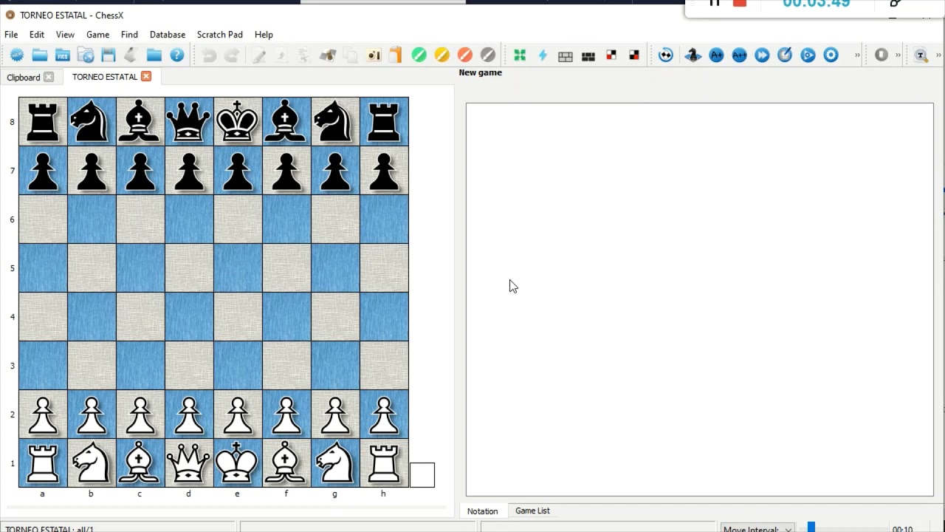945x532 pixels.
Task: Click the move interval slider handle
Action: coord(811,528)
